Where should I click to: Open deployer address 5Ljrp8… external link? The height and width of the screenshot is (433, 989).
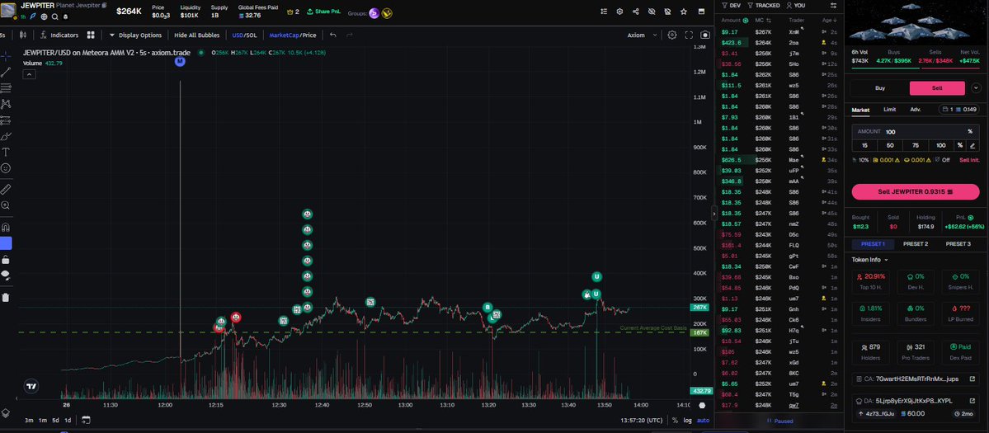[972, 401]
